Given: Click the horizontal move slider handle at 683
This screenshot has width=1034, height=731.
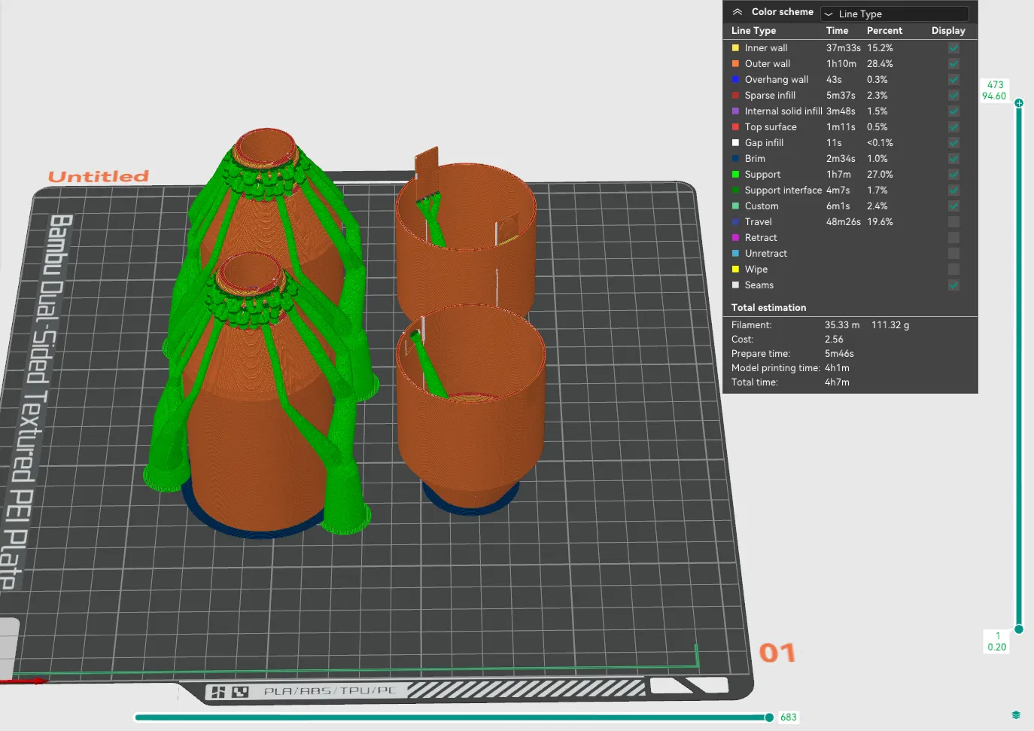Looking at the screenshot, I should pyautogui.click(x=768, y=717).
